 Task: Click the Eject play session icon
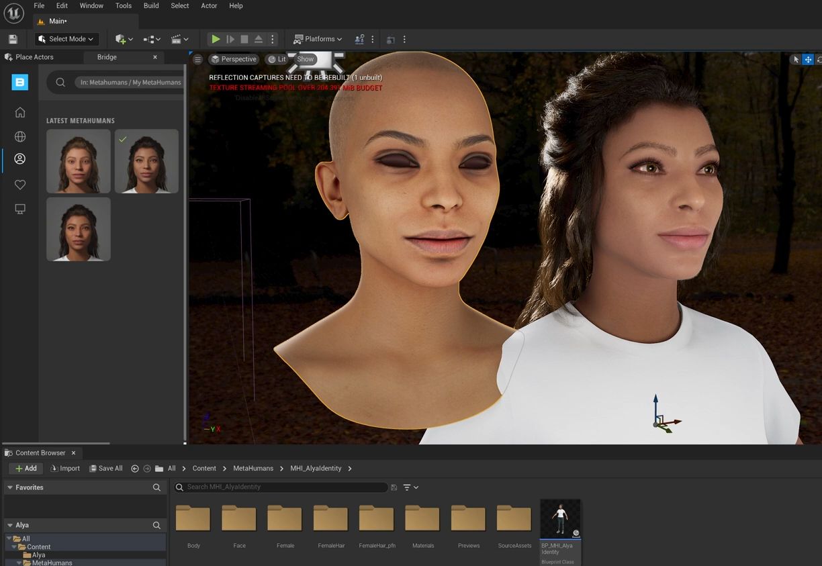(259, 40)
